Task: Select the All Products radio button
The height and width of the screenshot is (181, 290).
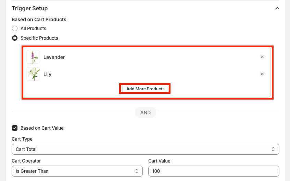Action: point(15,28)
